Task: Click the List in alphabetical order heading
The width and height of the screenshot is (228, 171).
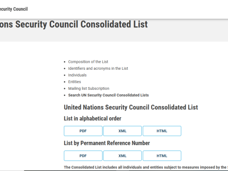Action: pyautogui.click(x=93, y=119)
